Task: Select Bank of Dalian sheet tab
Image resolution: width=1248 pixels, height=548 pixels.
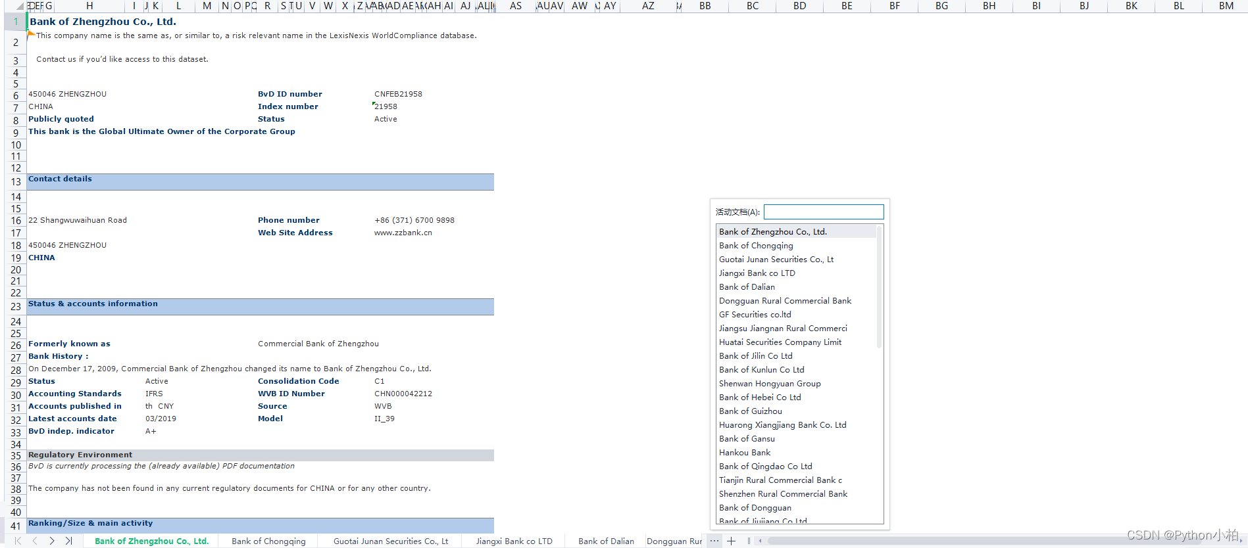Action: pos(606,541)
